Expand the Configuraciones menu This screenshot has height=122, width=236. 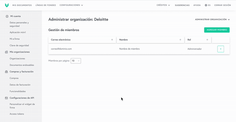click(71, 5)
